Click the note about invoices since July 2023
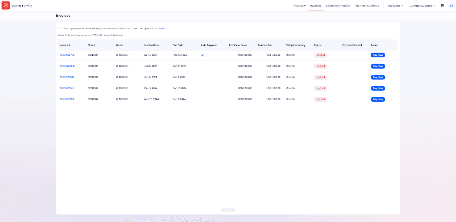Image resolution: width=456 pixels, height=222 pixels. coord(90,35)
